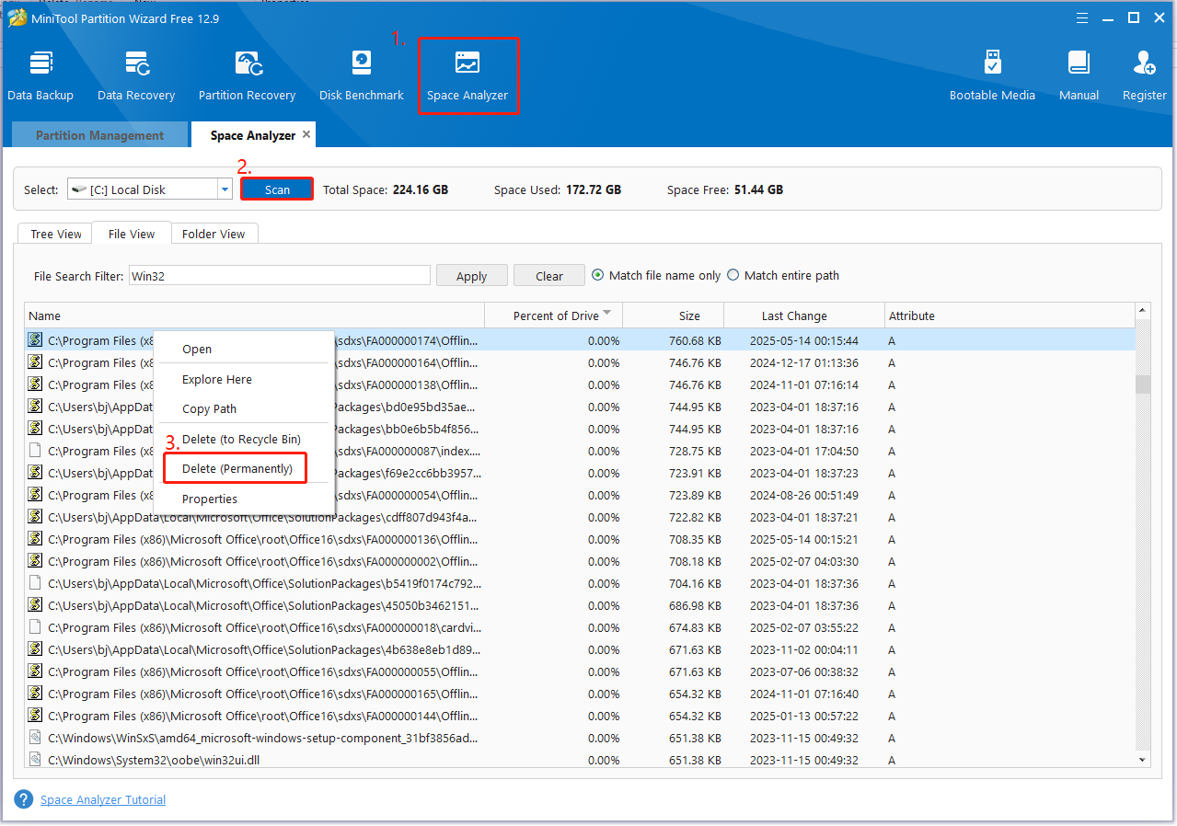Create Bootable Media
The width and height of the screenshot is (1177, 826).
[992, 75]
